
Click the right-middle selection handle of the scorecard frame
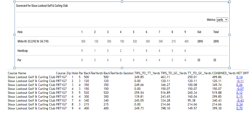[229, 35]
